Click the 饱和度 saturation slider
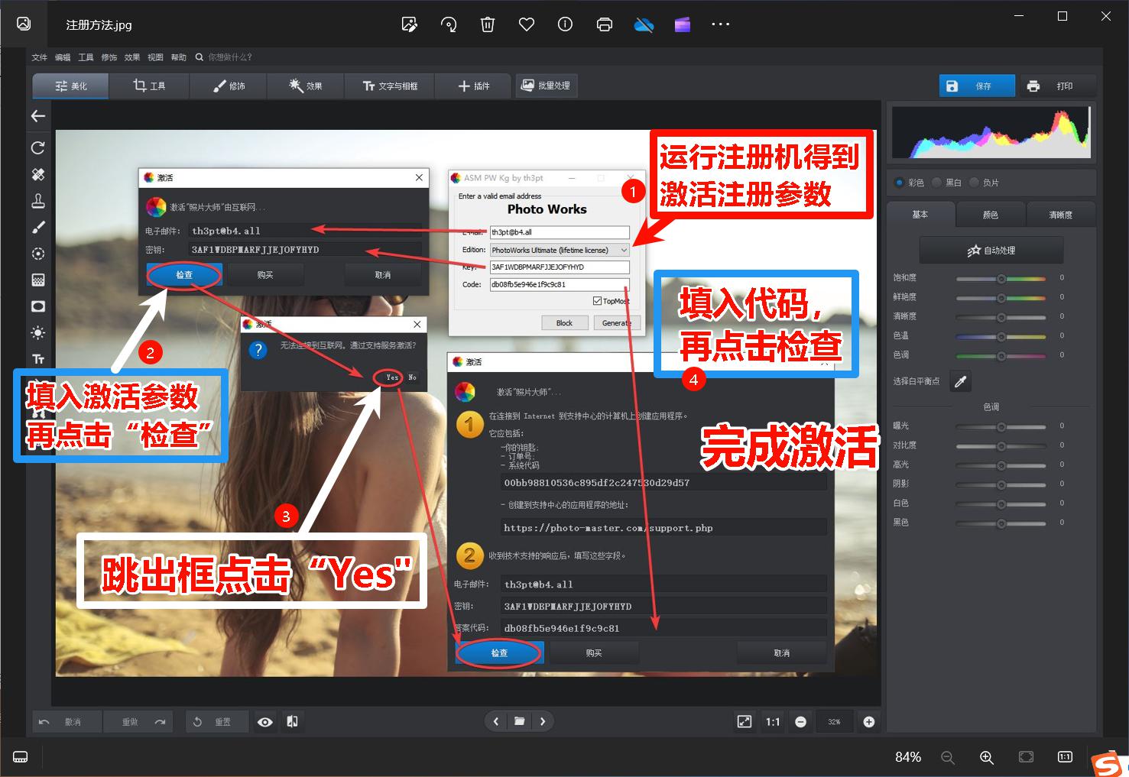 point(1001,278)
